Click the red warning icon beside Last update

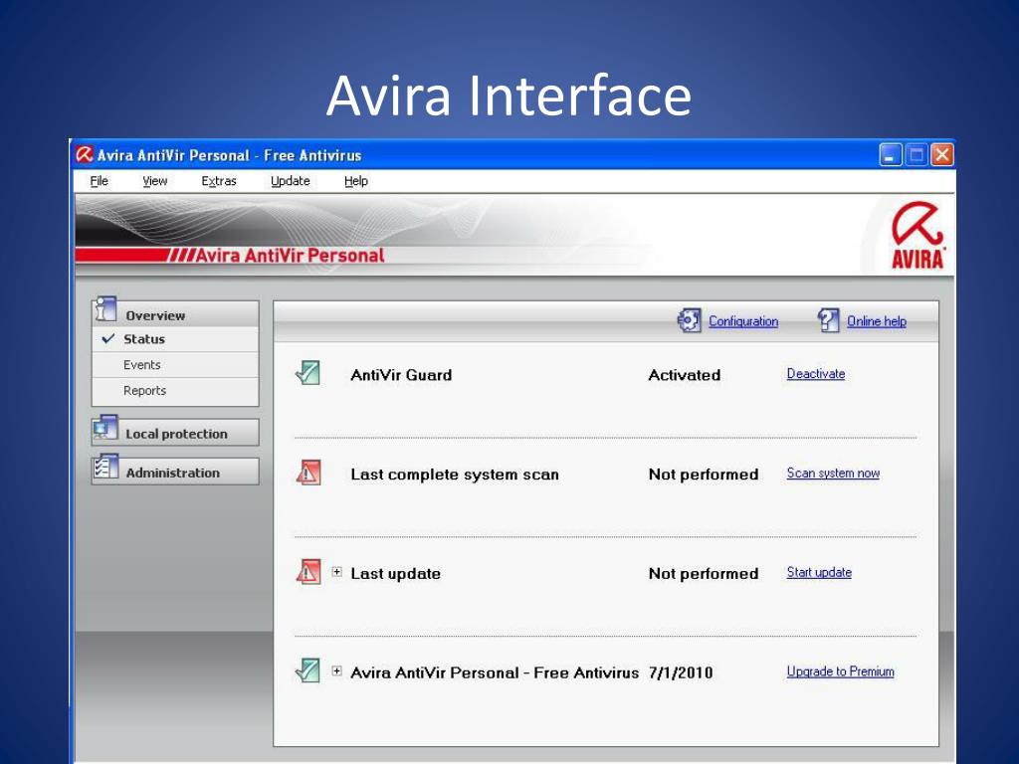308,572
